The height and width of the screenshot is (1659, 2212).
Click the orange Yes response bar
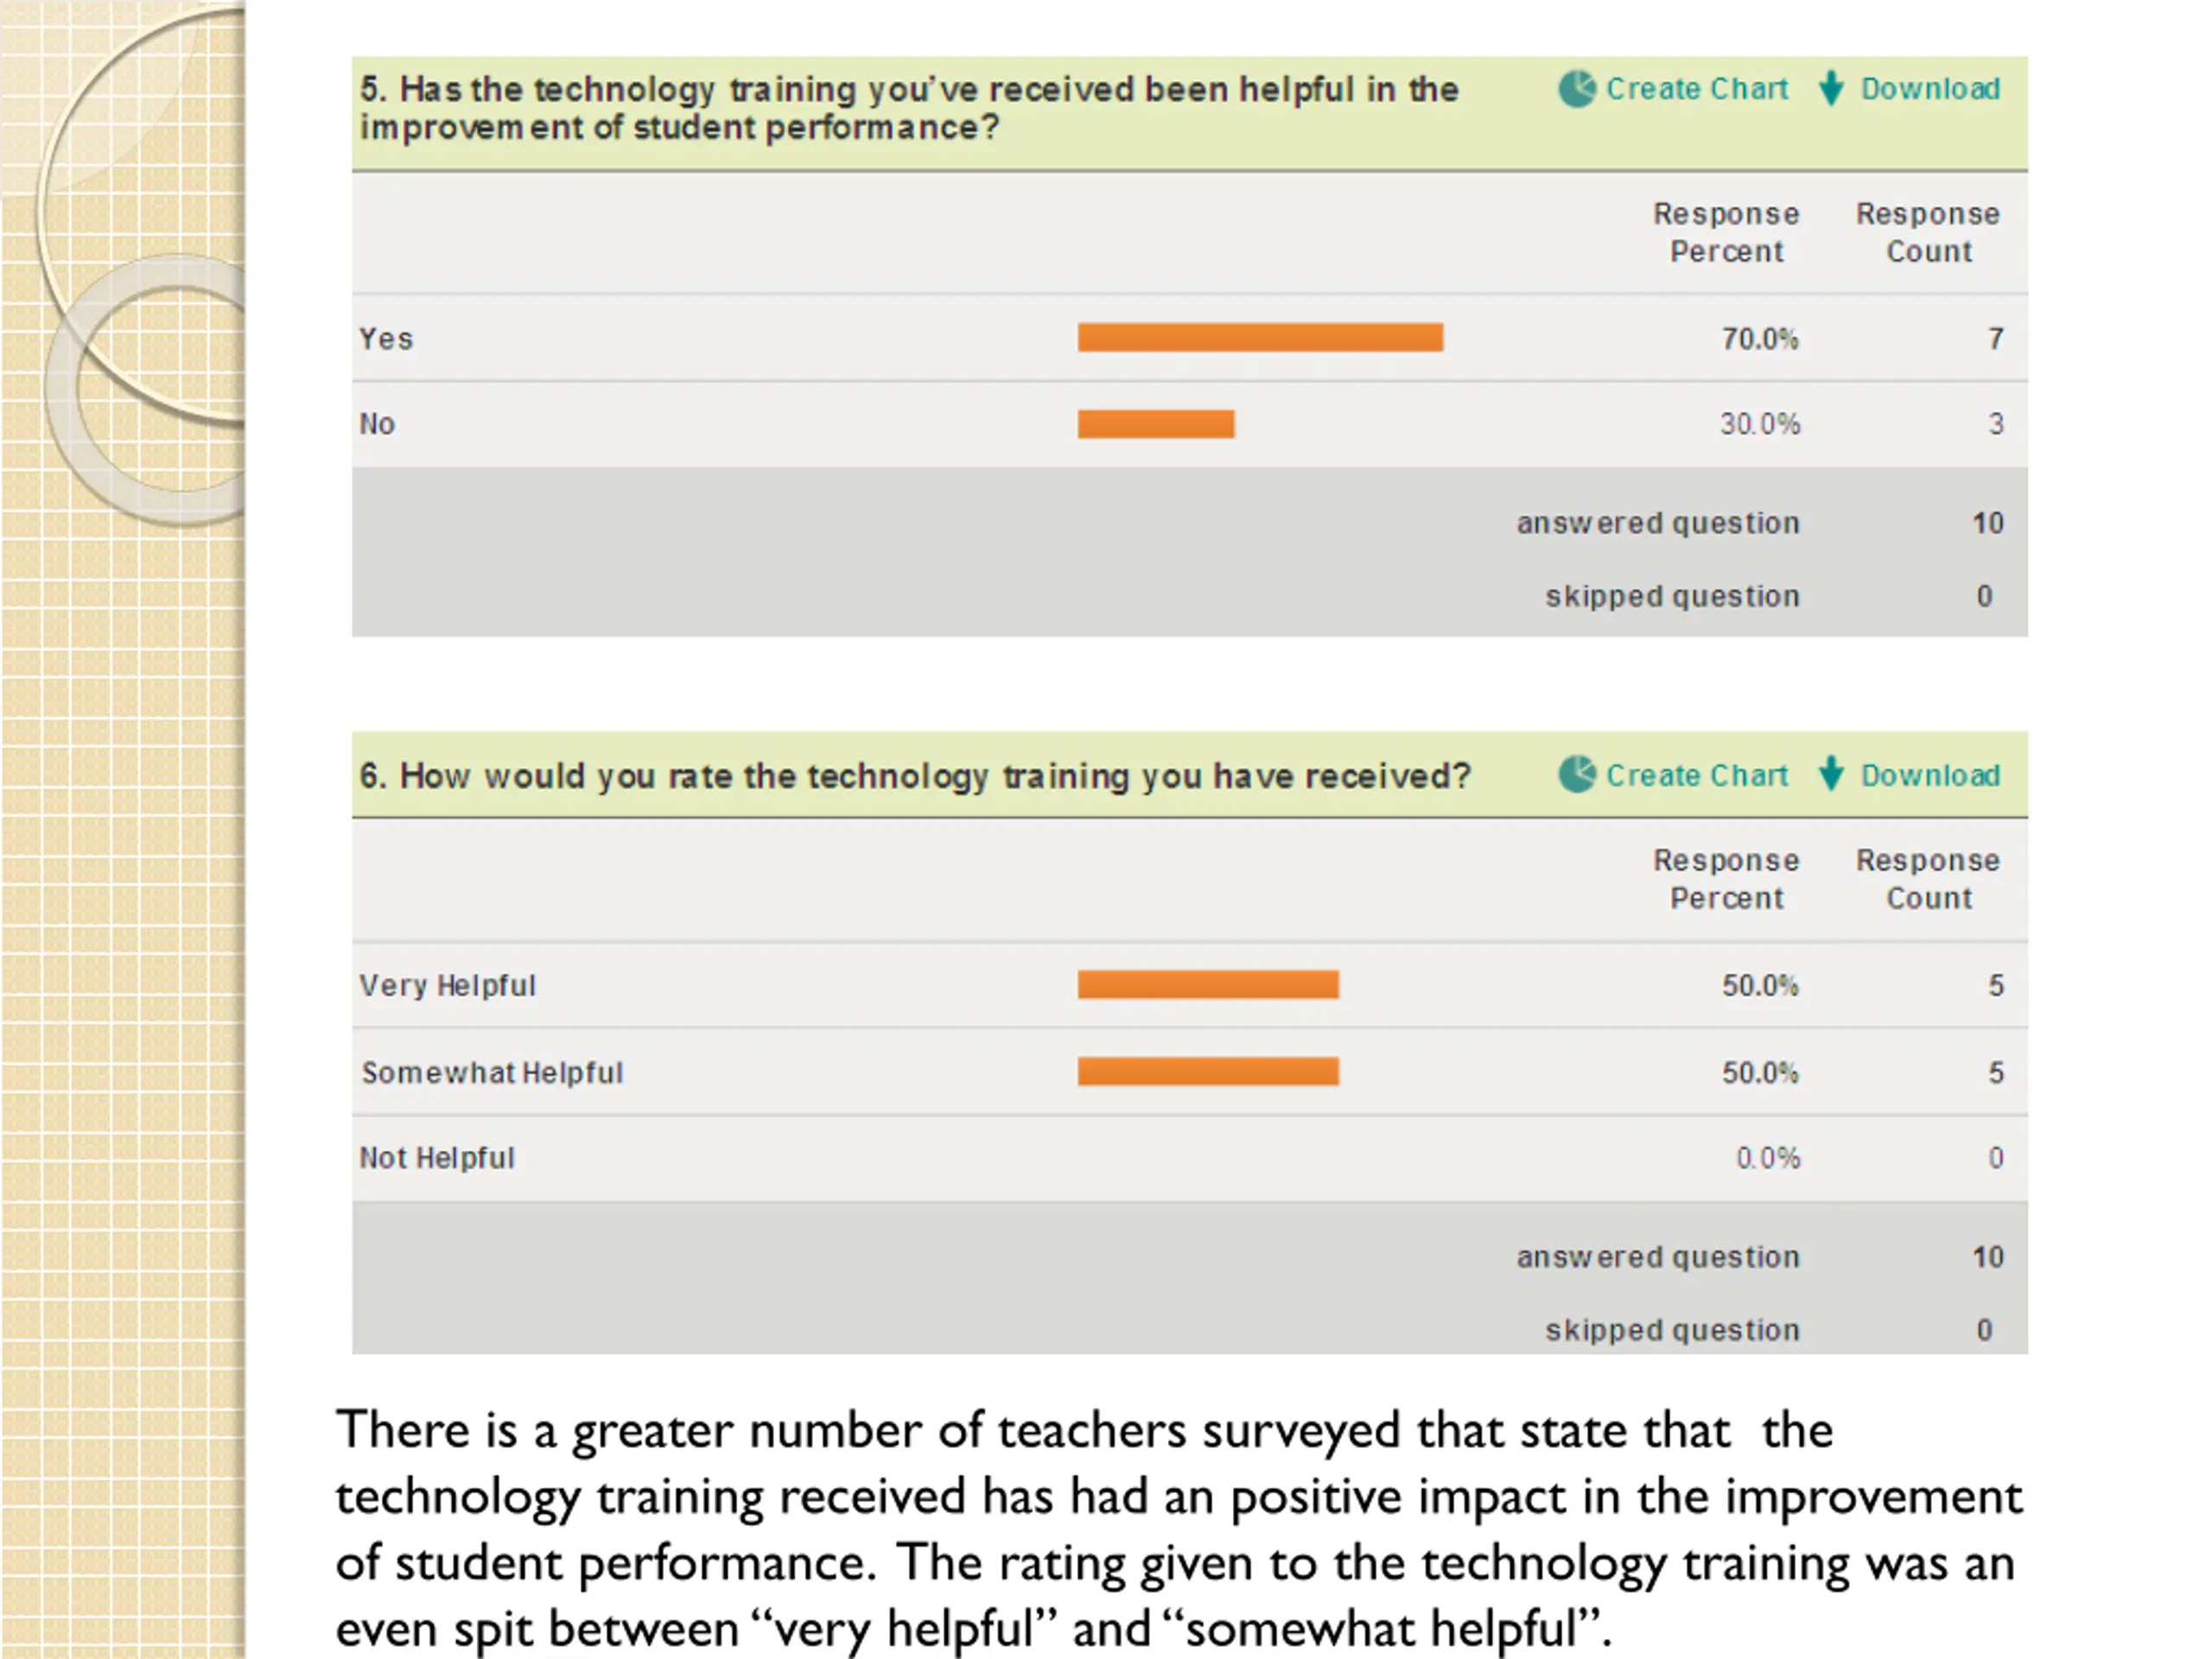coord(1260,338)
